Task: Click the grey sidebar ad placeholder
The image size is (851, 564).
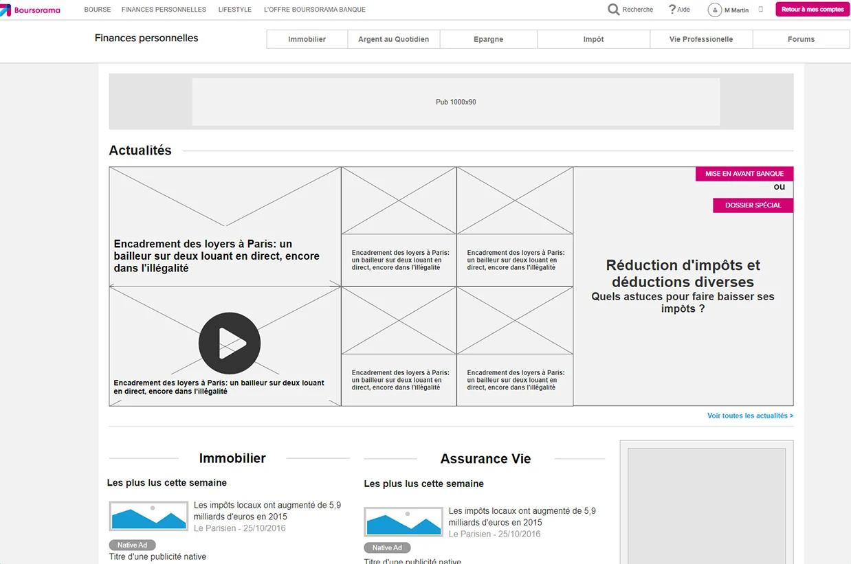Action: coord(707,506)
